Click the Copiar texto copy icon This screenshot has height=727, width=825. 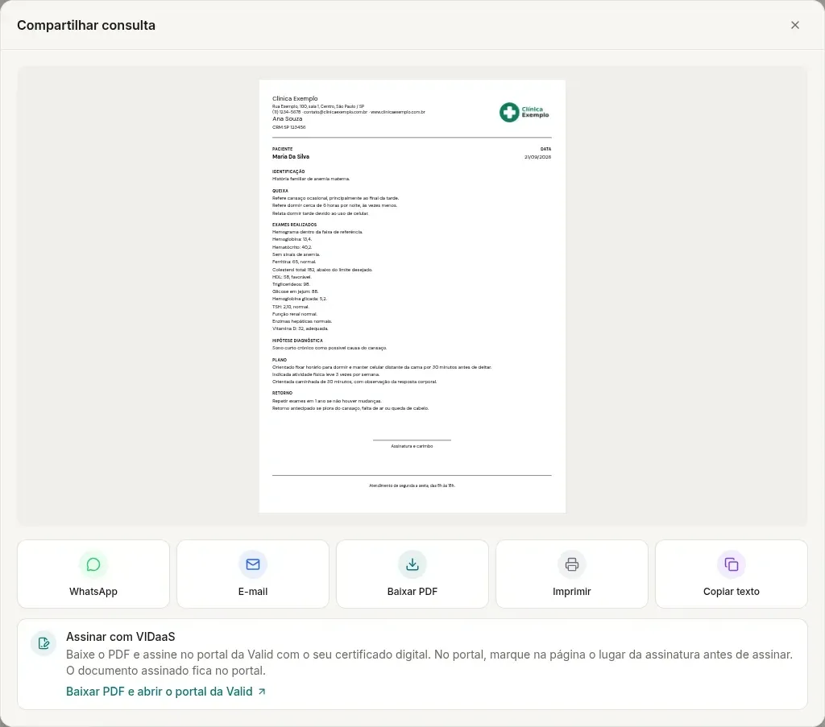coord(731,564)
